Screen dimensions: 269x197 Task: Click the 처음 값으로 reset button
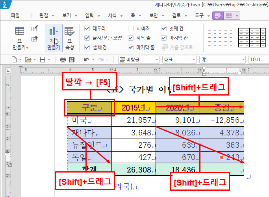[177, 47]
